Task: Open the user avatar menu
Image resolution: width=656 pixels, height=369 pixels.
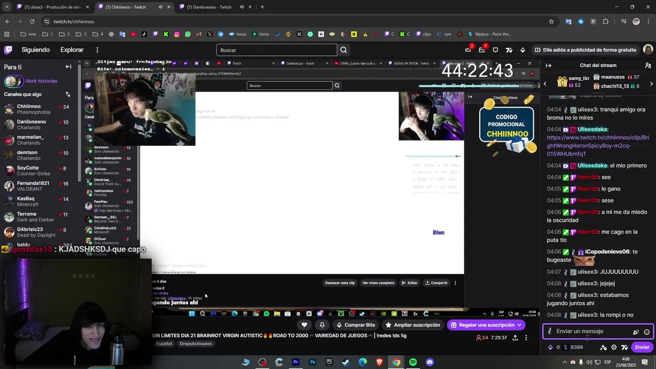Action: click(x=648, y=50)
